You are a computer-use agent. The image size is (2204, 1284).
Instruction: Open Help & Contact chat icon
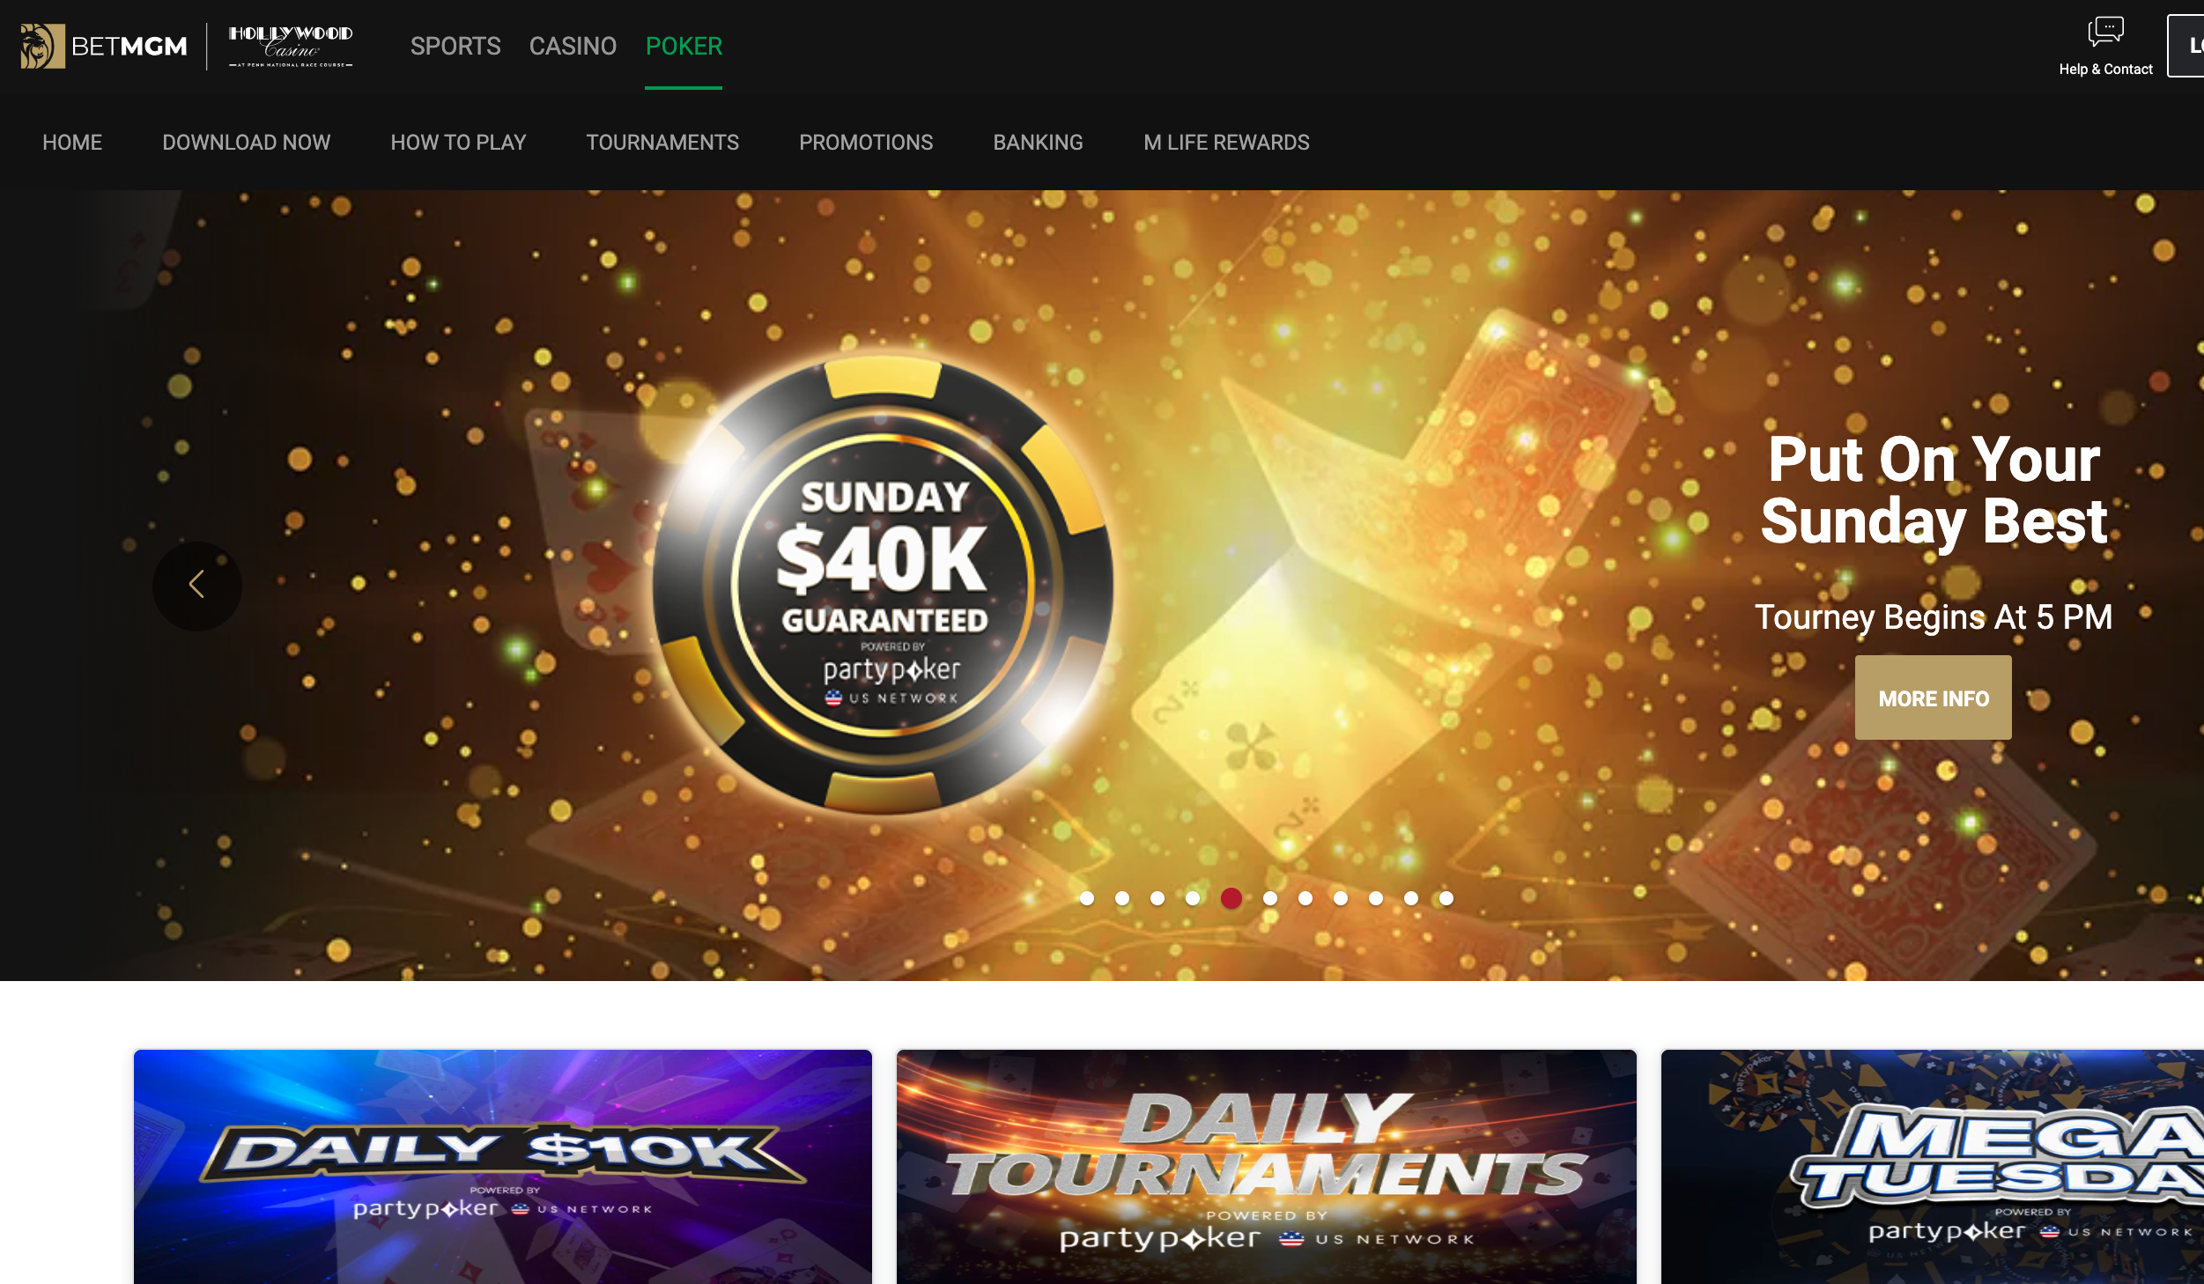[2105, 32]
